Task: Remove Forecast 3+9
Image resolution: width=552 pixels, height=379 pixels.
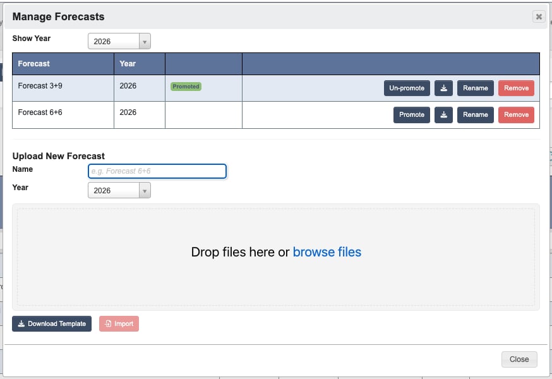Action: [516, 88]
